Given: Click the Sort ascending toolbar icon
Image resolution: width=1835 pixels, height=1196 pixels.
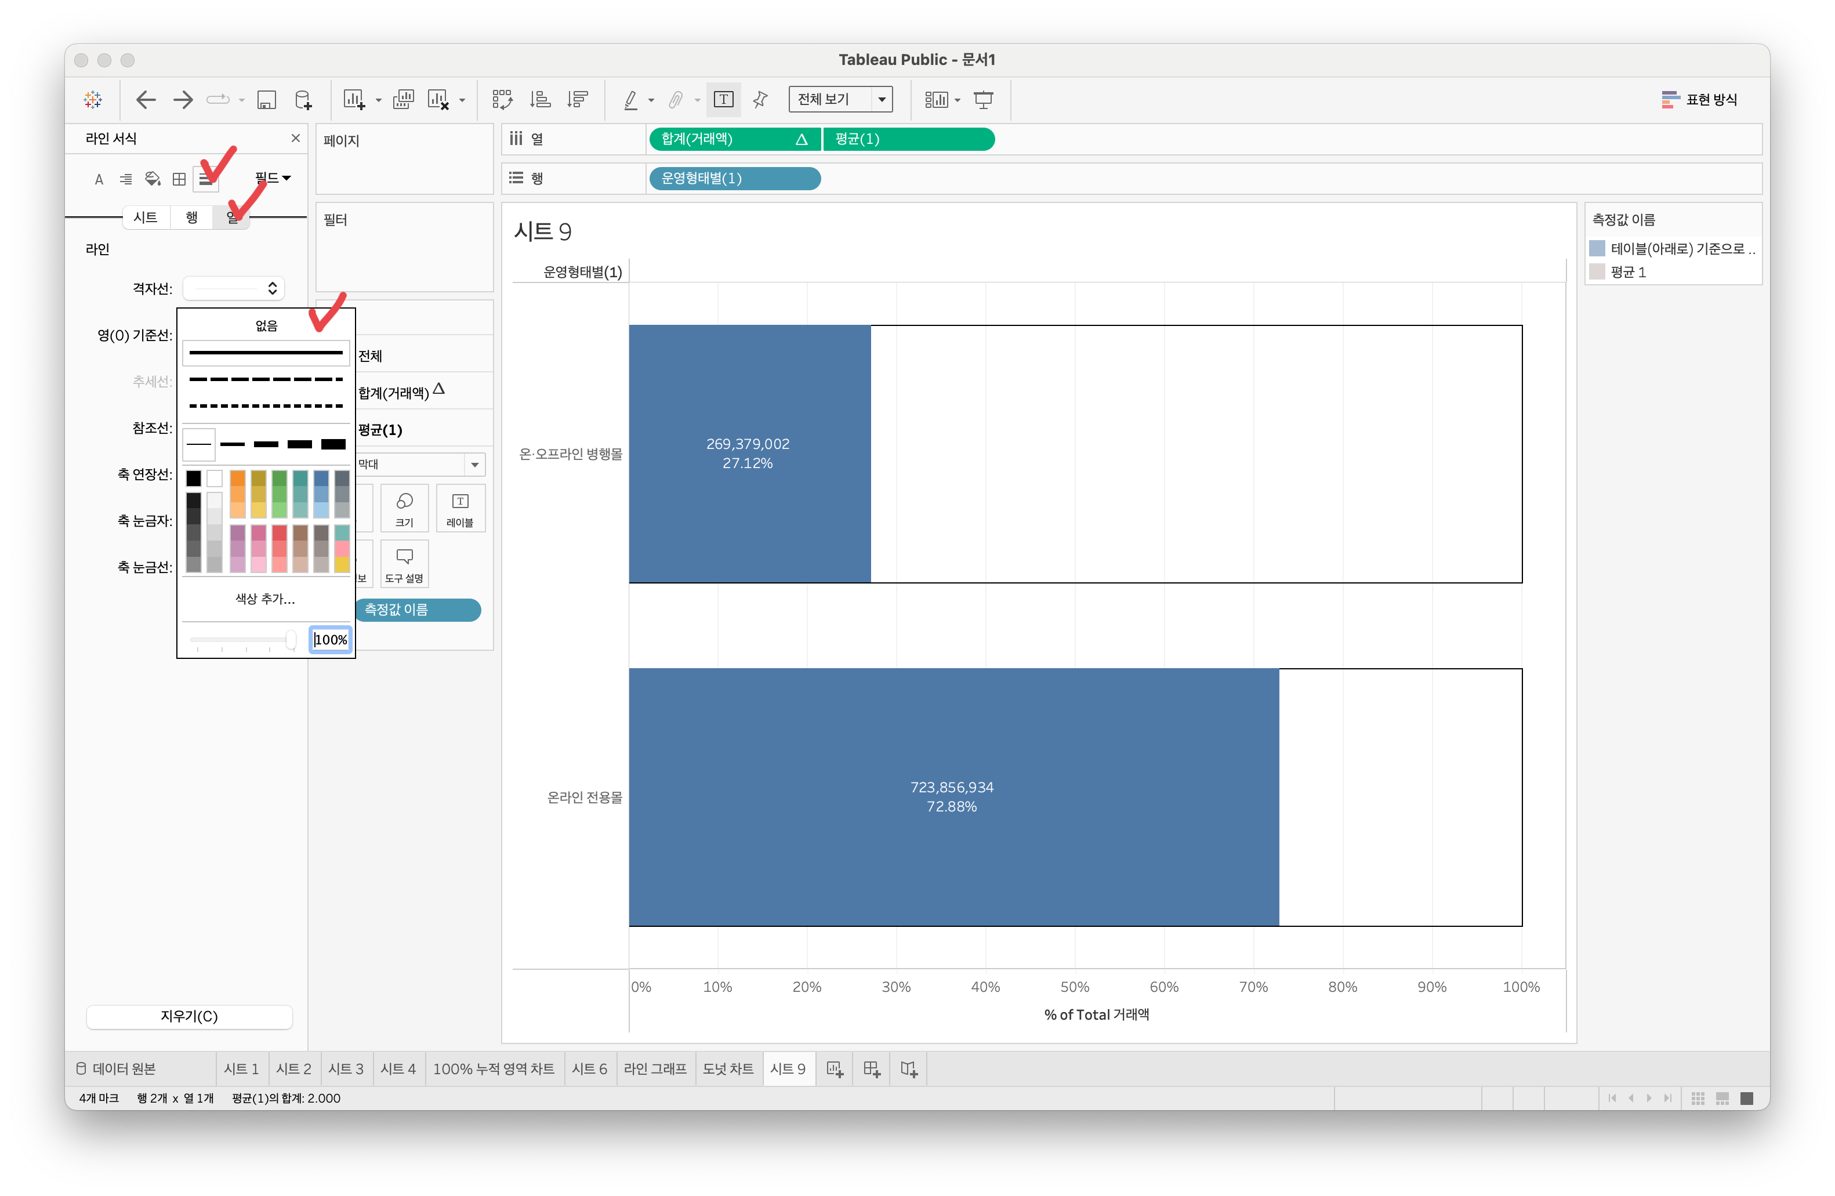Looking at the screenshot, I should point(540,100).
